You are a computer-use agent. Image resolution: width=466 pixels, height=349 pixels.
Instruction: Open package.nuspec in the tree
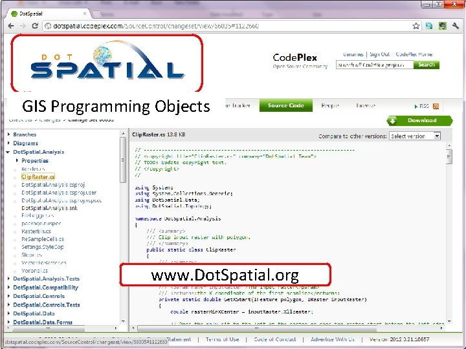tap(41, 224)
